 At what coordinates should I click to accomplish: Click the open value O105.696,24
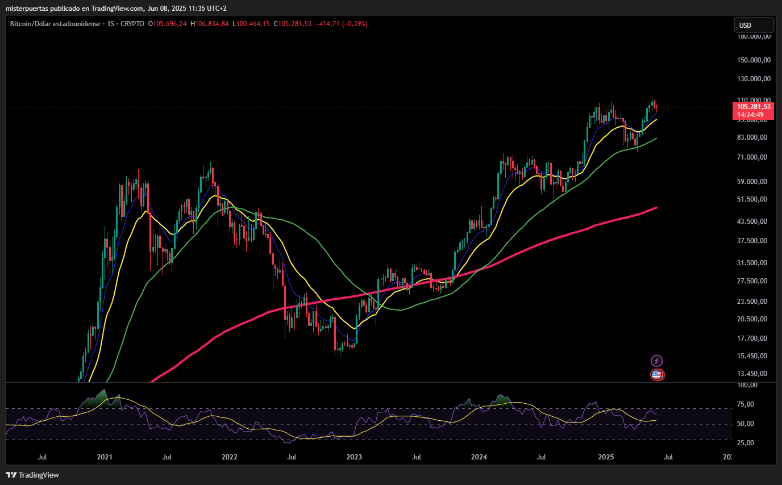point(167,24)
